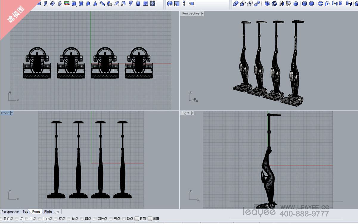Click the Right viewport title label
This screenshot has width=358, height=224.
pyautogui.click(x=185, y=113)
